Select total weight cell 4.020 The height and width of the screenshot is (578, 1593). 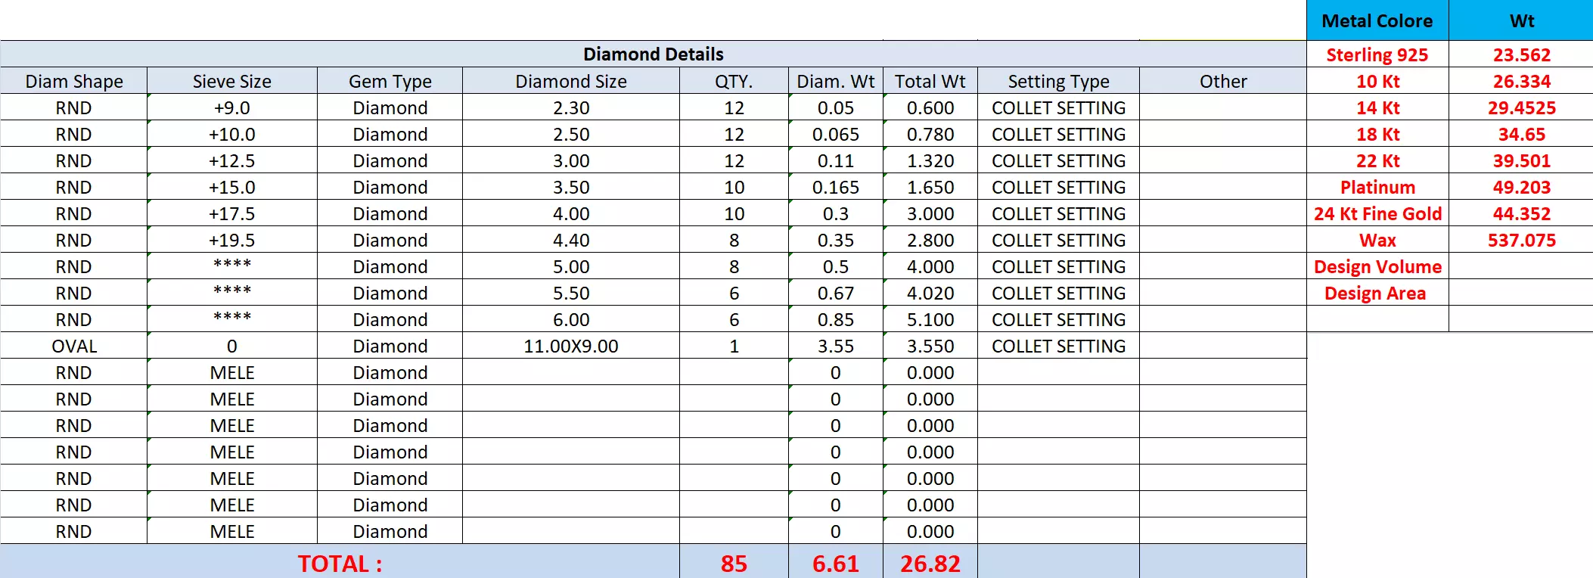pos(930,293)
